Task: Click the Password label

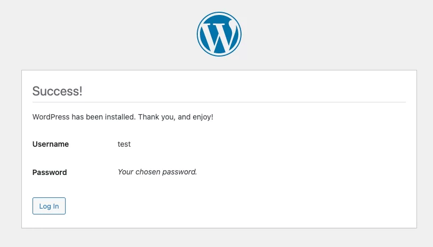Action: 50,172
